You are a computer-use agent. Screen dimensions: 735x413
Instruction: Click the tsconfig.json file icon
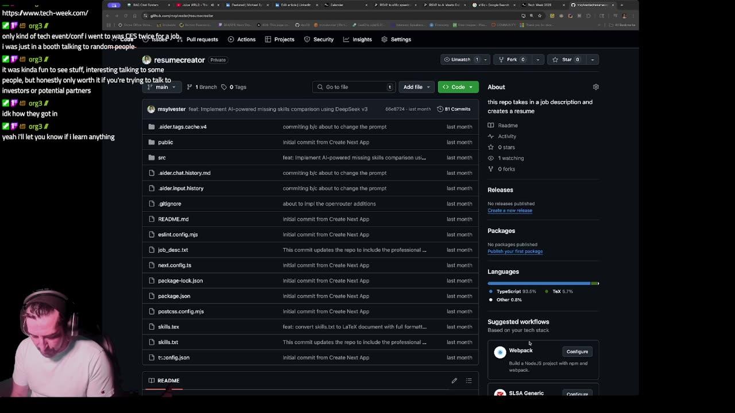point(152,358)
